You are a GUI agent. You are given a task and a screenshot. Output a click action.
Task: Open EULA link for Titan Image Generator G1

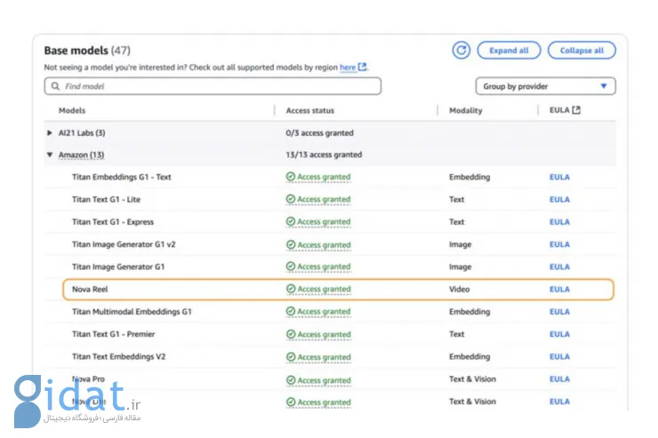[559, 267]
